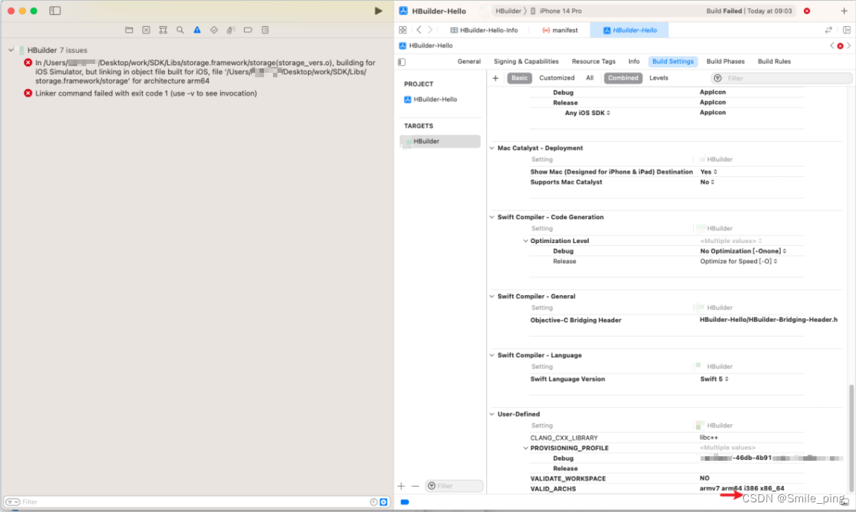The image size is (856, 512).
Task: Open the Test navigator diamond icon
Action: 214,30
